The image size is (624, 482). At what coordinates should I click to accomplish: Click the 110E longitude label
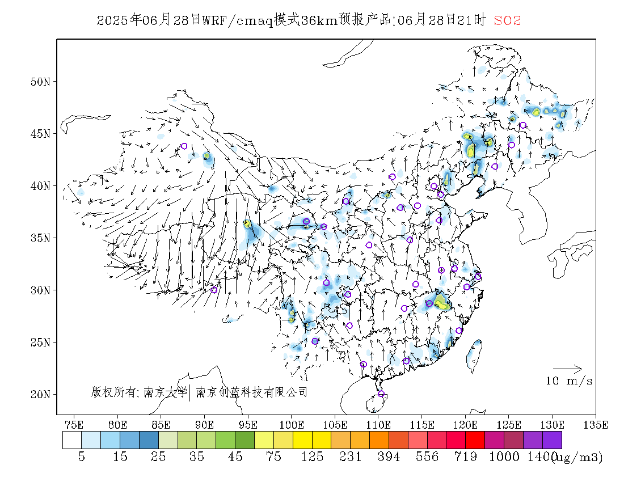tap(378, 425)
